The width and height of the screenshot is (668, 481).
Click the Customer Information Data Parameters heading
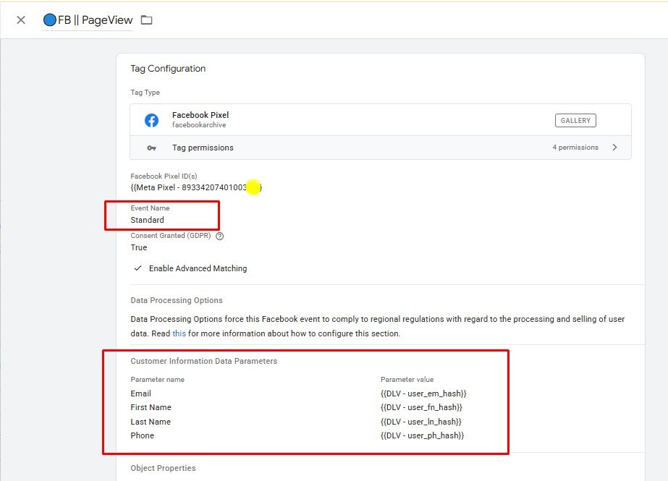(203, 361)
